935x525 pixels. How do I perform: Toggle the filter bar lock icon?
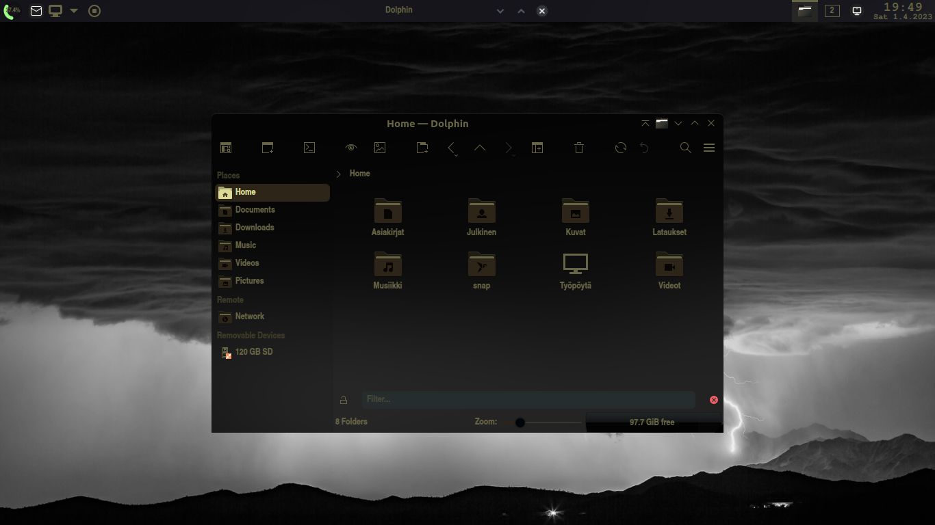point(344,399)
